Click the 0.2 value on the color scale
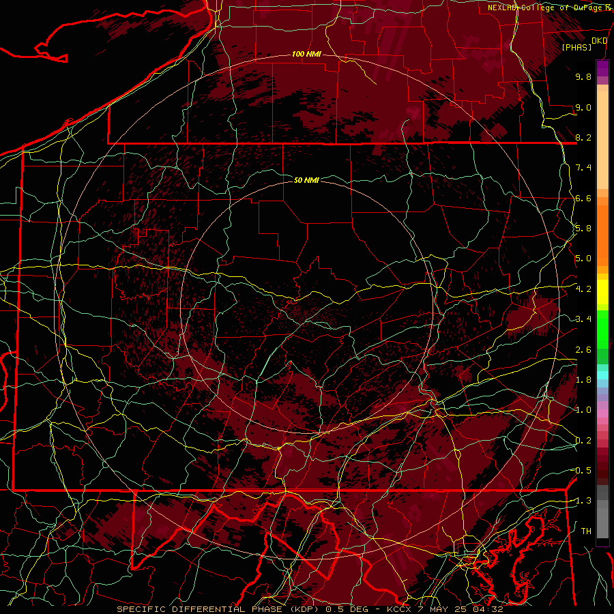 coord(583,441)
